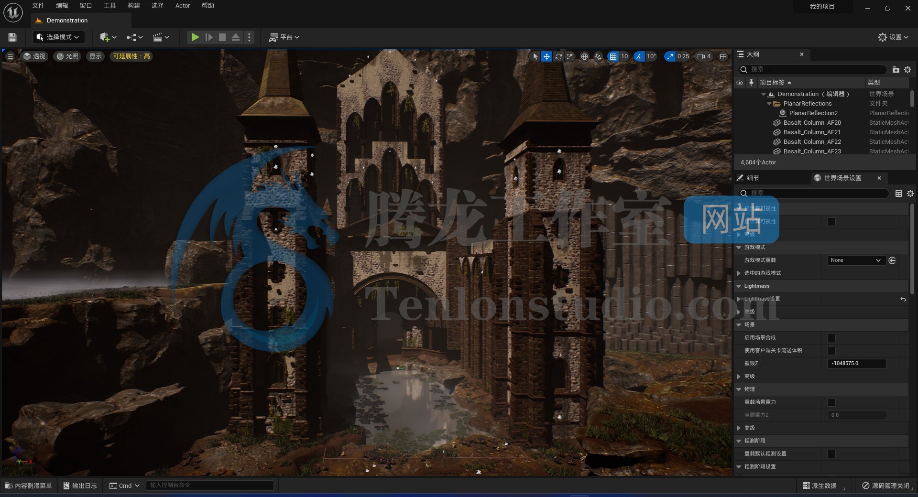Toggle 启用场景合成 checkbox
The height and width of the screenshot is (497, 918).
coord(831,338)
